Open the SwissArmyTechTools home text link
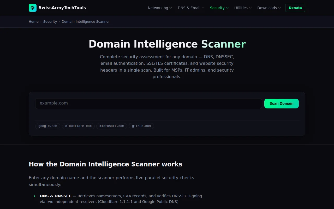The height and width of the screenshot is (209, 334). tap(62, 8)
